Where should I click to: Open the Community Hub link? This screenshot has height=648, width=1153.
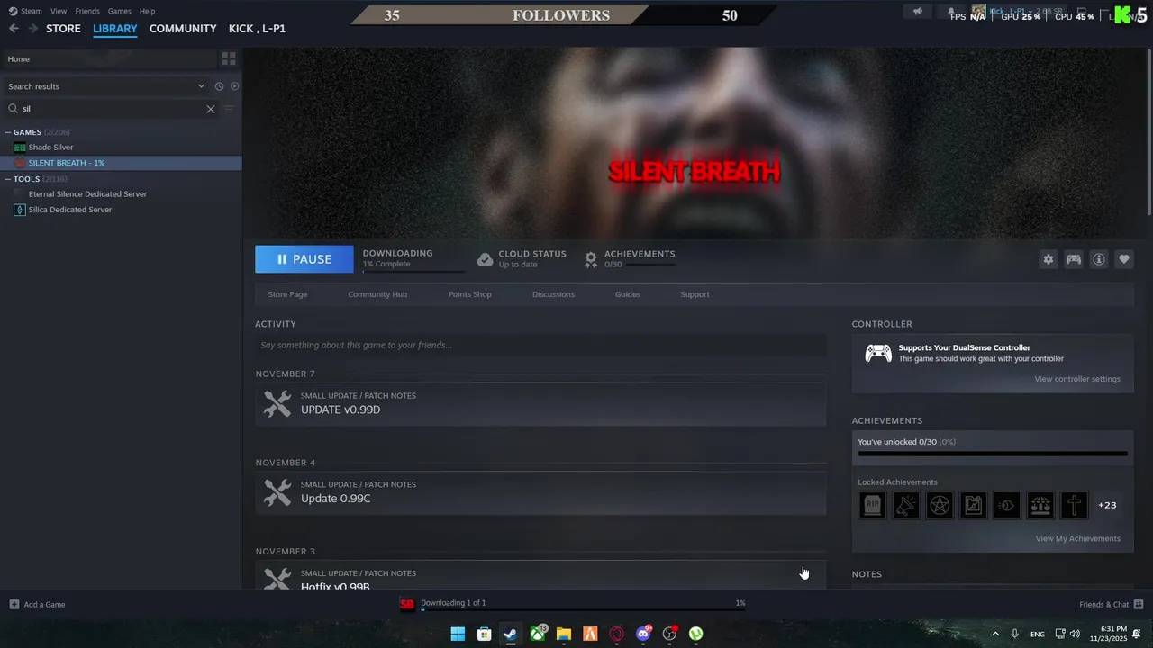[377, 294]
